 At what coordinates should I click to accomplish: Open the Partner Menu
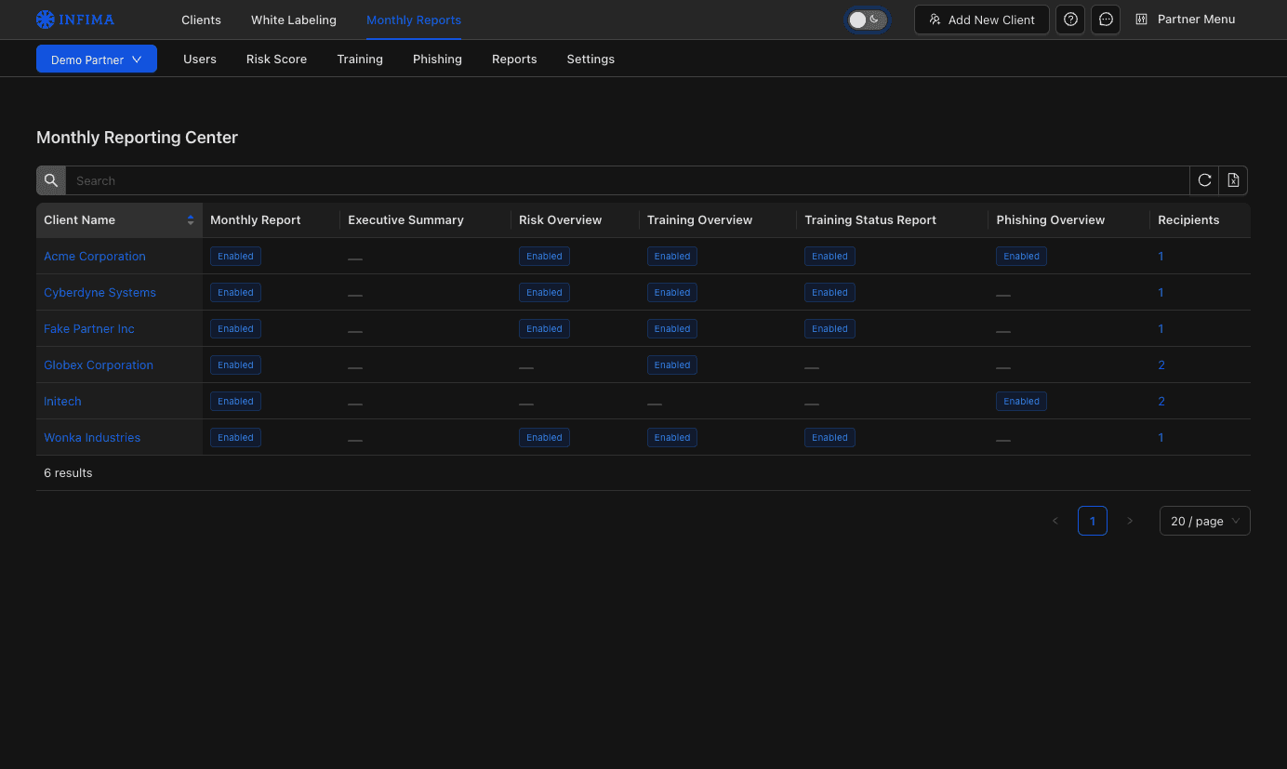pos(1186,20)
